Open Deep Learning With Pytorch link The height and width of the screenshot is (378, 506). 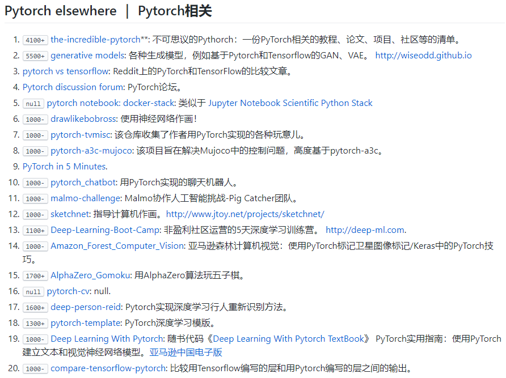pyautogui.click(x=107, y=339)
